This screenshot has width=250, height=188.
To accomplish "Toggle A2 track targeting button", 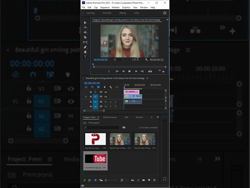I will (95, 107).
